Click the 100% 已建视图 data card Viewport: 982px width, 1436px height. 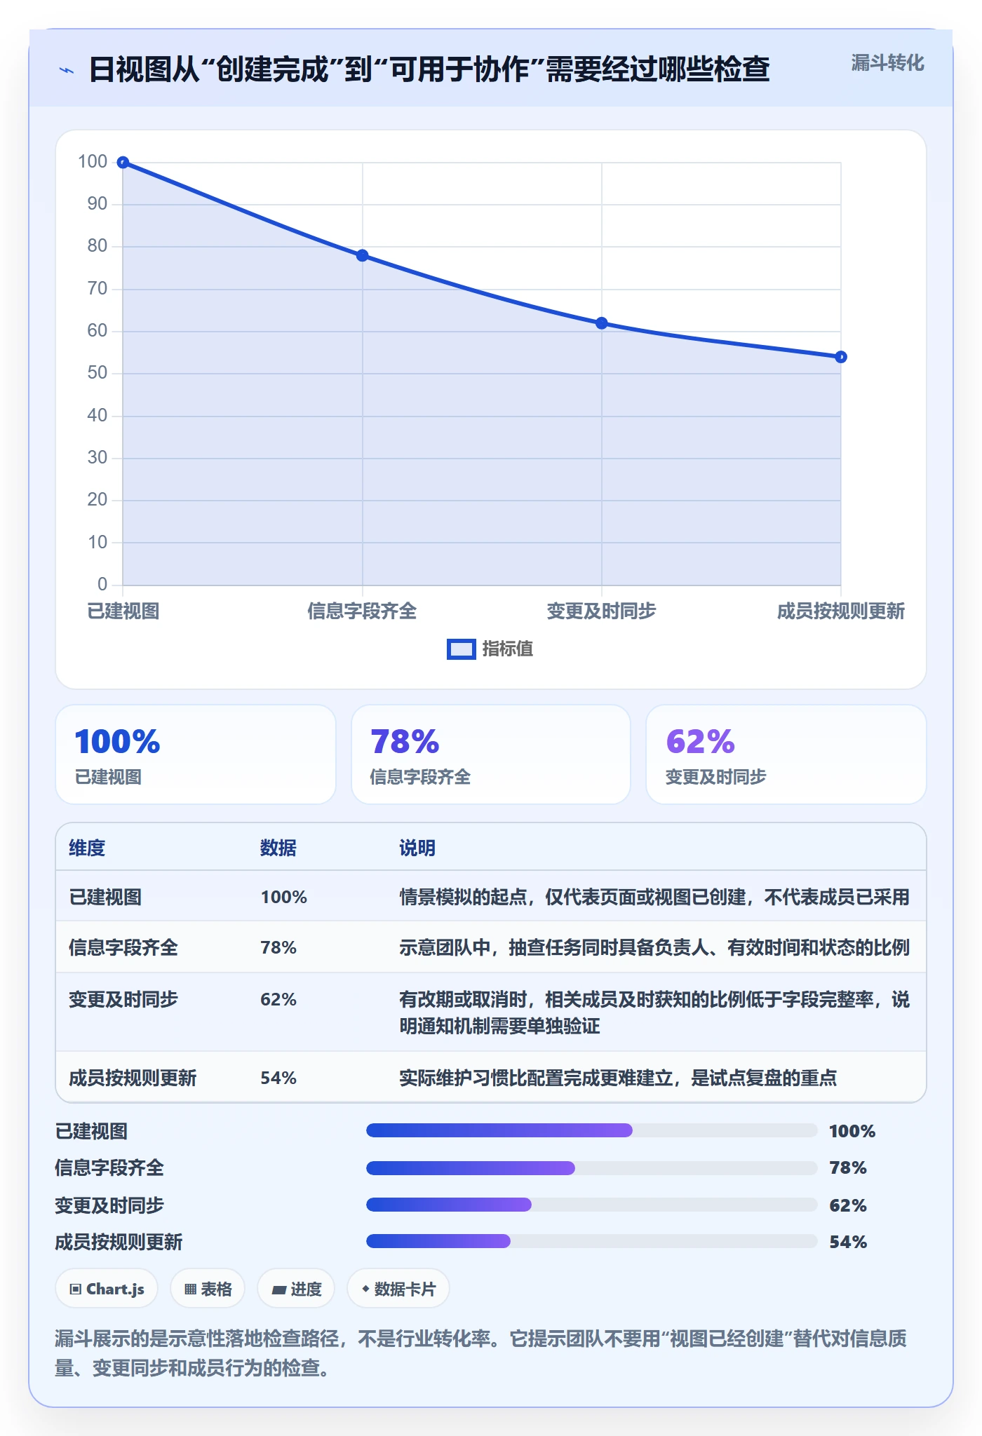point(196,754)
